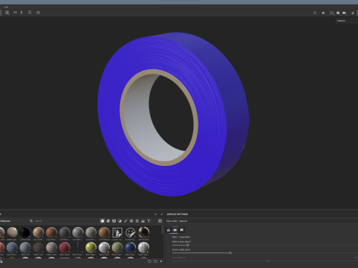The image size is (358, 268).
Task: Click the circular clock-like toolbar icon
Action: point(38,13)
